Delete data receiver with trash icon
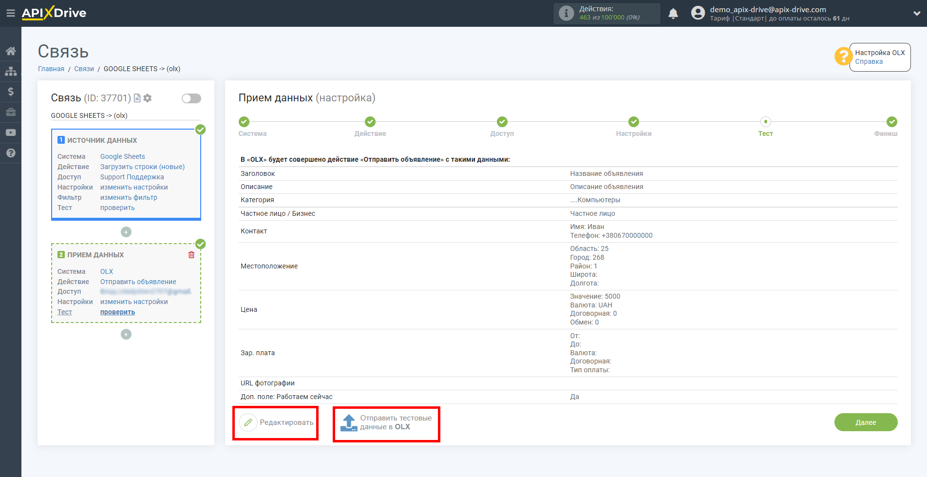Image resolution: width=927 pixels, height=477 pixels. tap(191, 255)
